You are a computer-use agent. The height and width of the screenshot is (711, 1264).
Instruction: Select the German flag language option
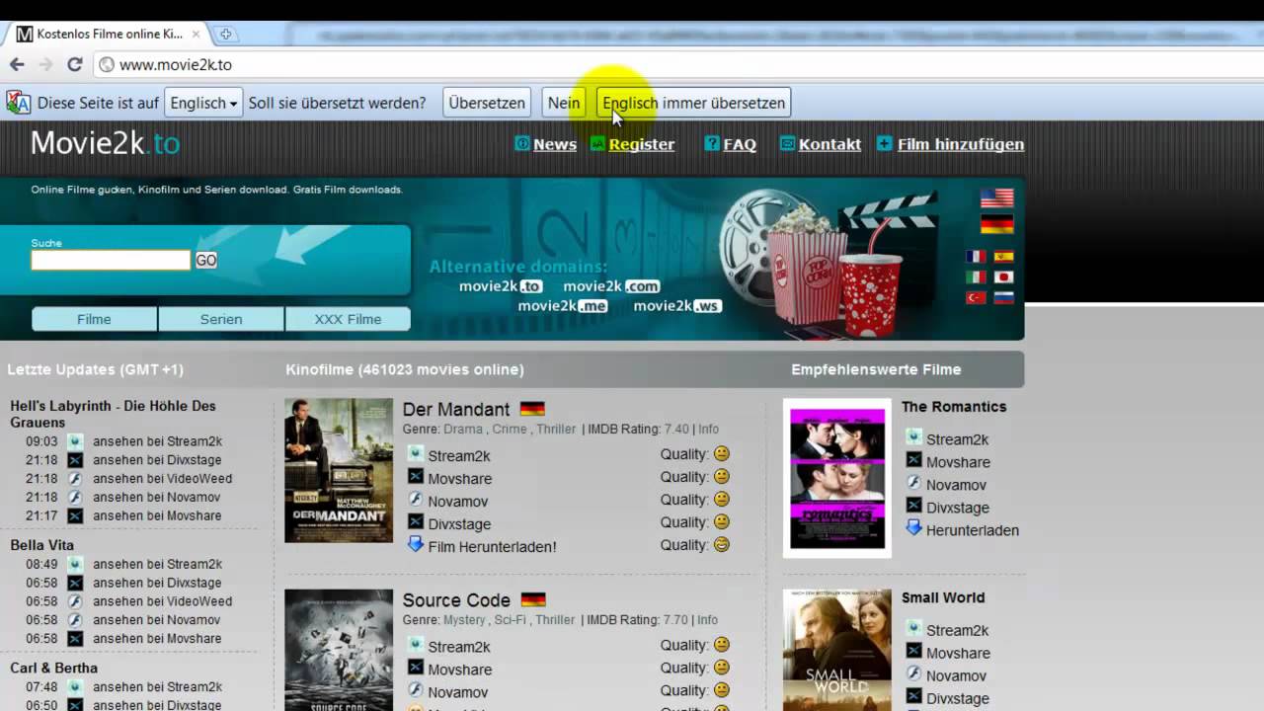tap(996, 224)
